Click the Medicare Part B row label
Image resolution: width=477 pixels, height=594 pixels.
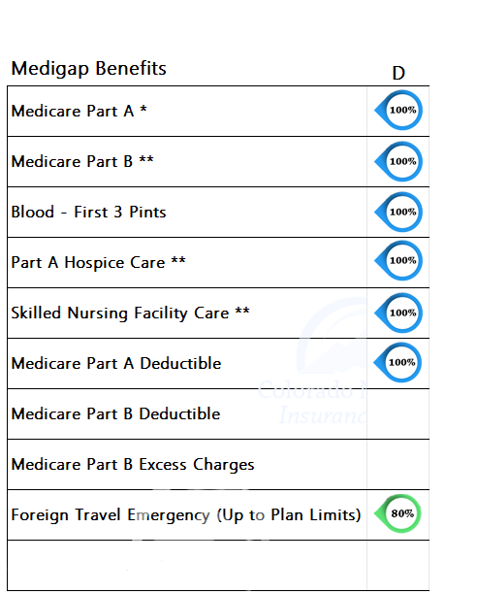coord(82,162)
